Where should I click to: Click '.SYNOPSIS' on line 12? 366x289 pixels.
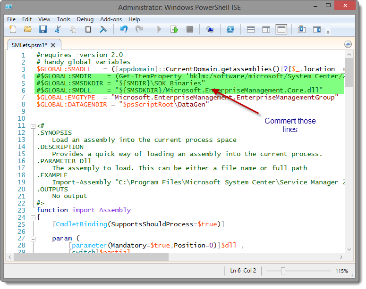(x=54, y=133)
